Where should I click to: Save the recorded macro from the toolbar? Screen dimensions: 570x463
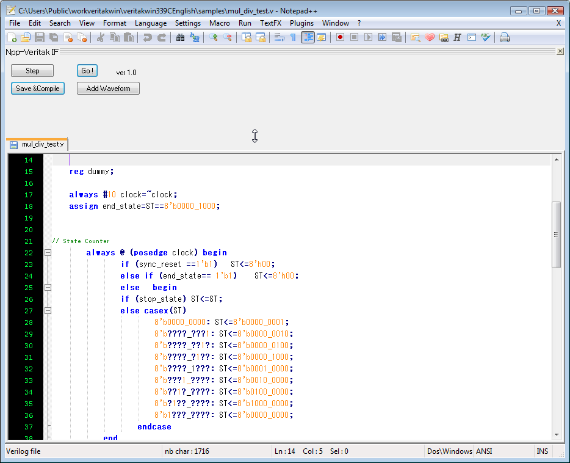pyautogui.click(x=397, y=37)
